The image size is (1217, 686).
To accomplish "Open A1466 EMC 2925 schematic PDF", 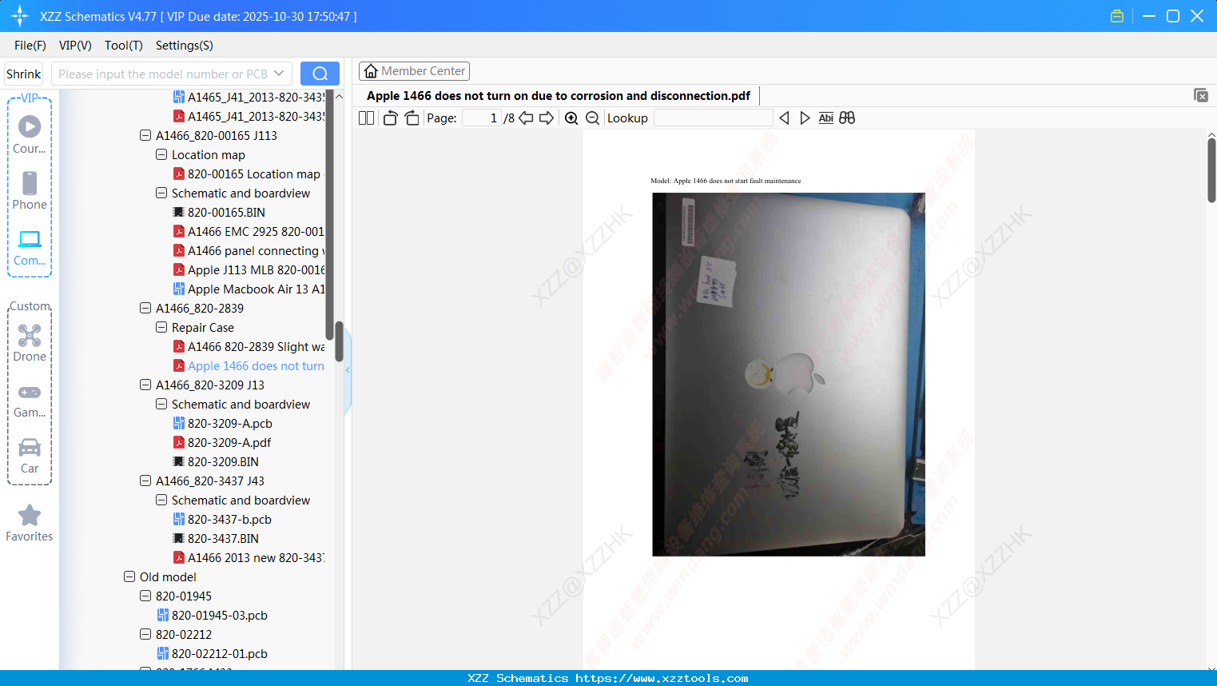I will pos(249,232).
